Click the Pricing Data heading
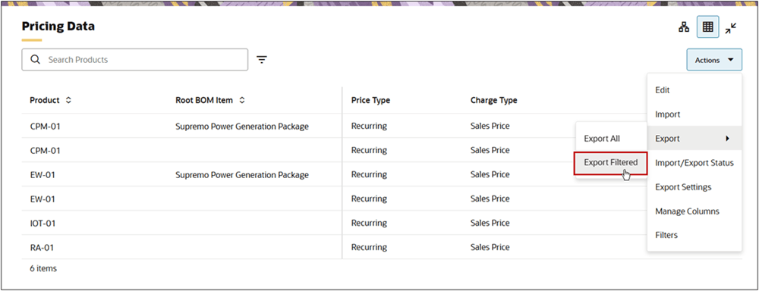The width and height of the screenshot is (759, 291). [x=58, y=27]
